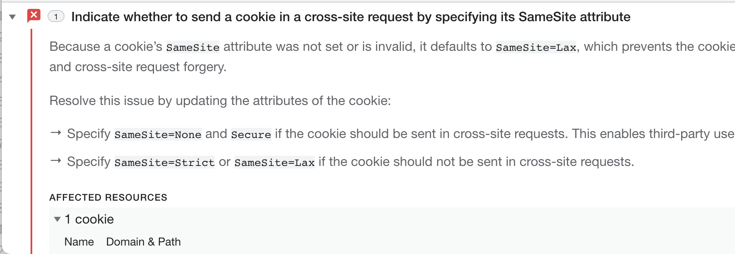Click the first arrow bullet marker

pos(56,133)
